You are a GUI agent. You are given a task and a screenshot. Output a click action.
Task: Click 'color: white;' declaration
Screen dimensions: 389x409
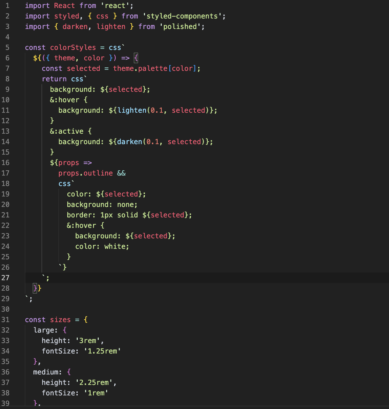tap(102, 246)
